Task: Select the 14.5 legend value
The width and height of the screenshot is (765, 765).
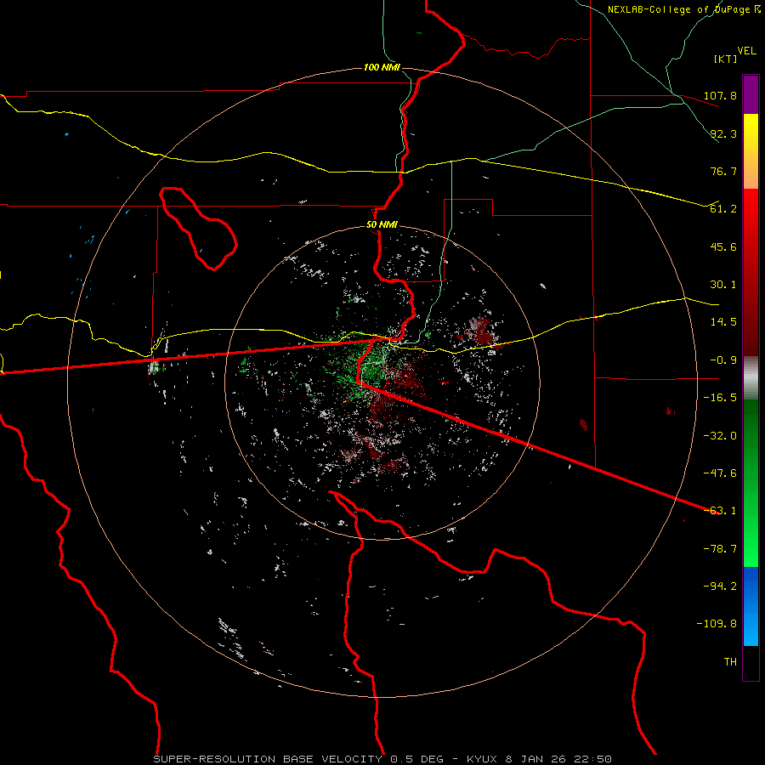Action: tap(723, 322)
